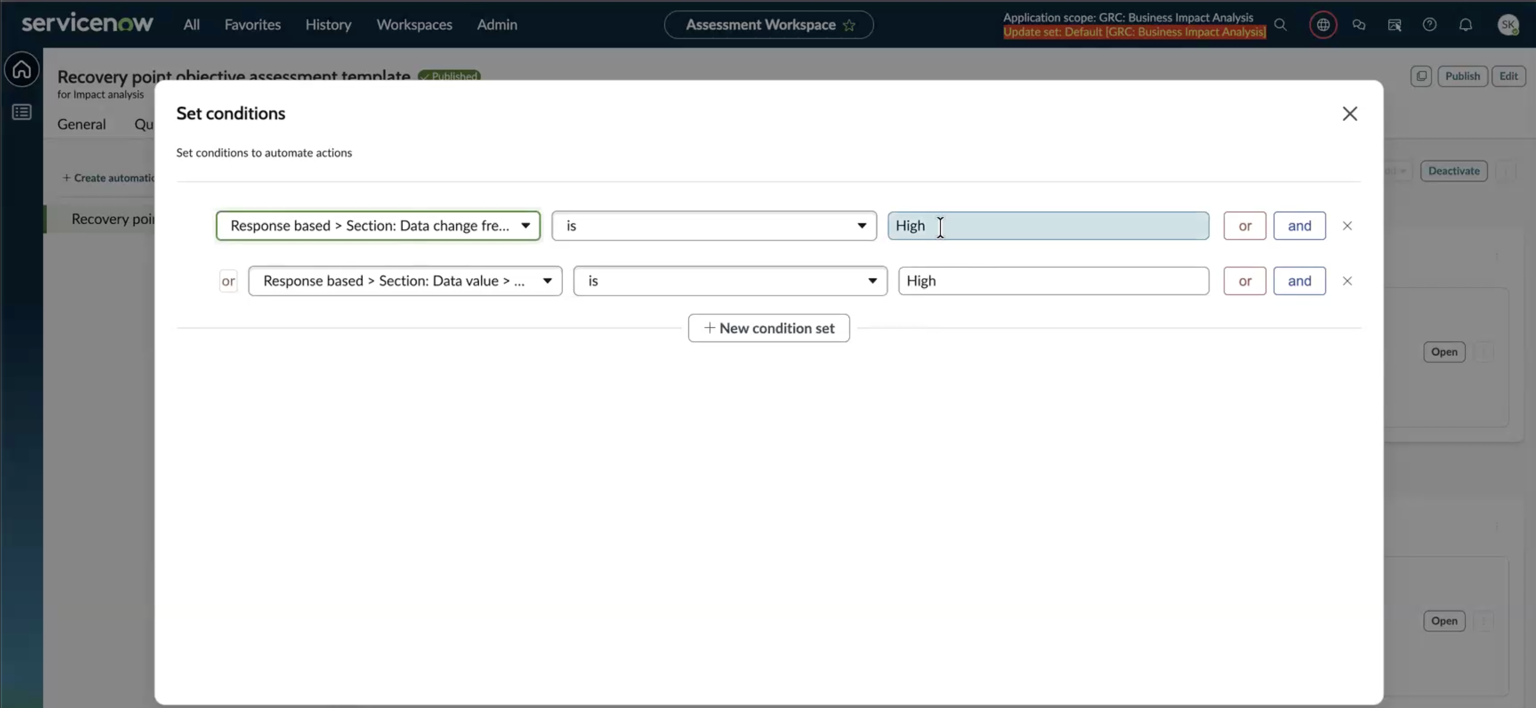Viewport: 1536px width, 708px height.
Task: Remove the first condition row
Action: [x=1347, y=226]
